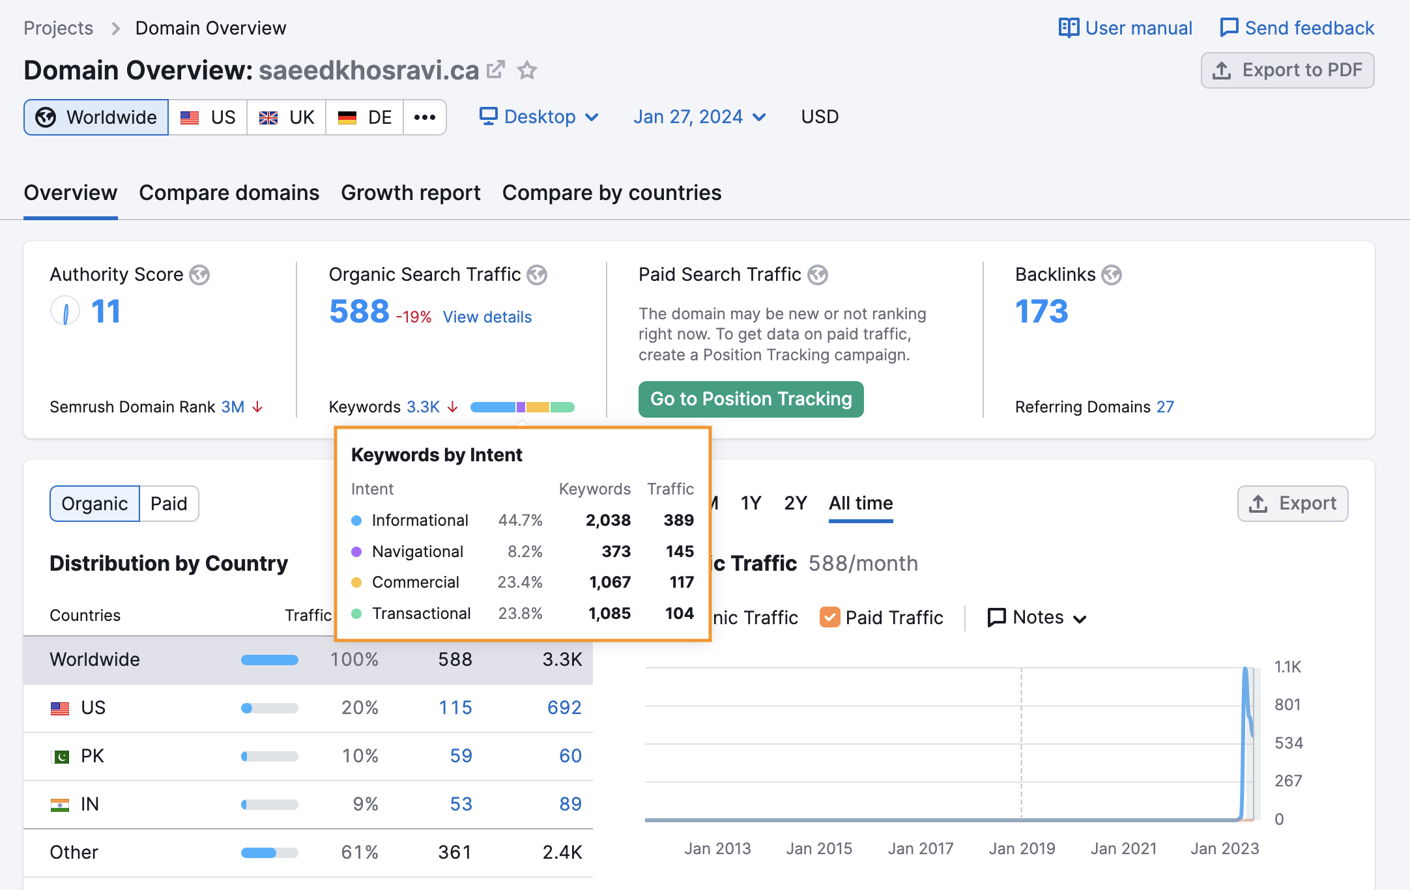Click Referring Domains 27 link
This screenshot has height=890, width=1410.
pyautogui.click(x=1165, y=407)
